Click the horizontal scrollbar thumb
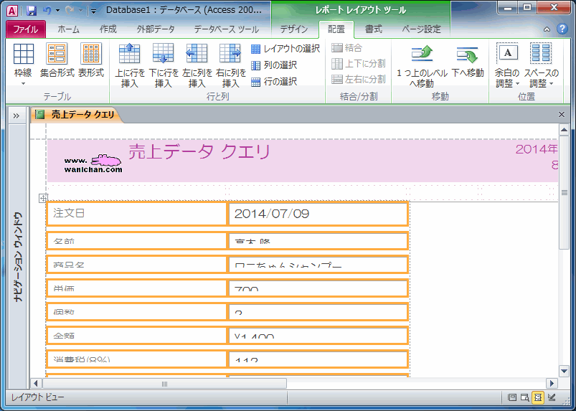This screenshot has height=411, width=576. coord(164,384)
